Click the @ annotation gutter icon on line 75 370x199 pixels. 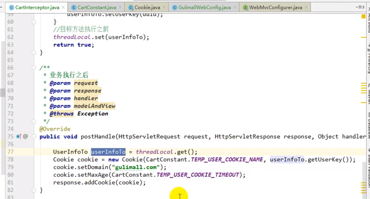click(25, 136)
